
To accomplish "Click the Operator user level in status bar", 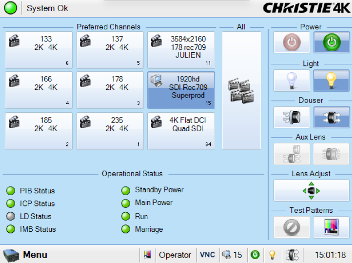I will 175,255.
